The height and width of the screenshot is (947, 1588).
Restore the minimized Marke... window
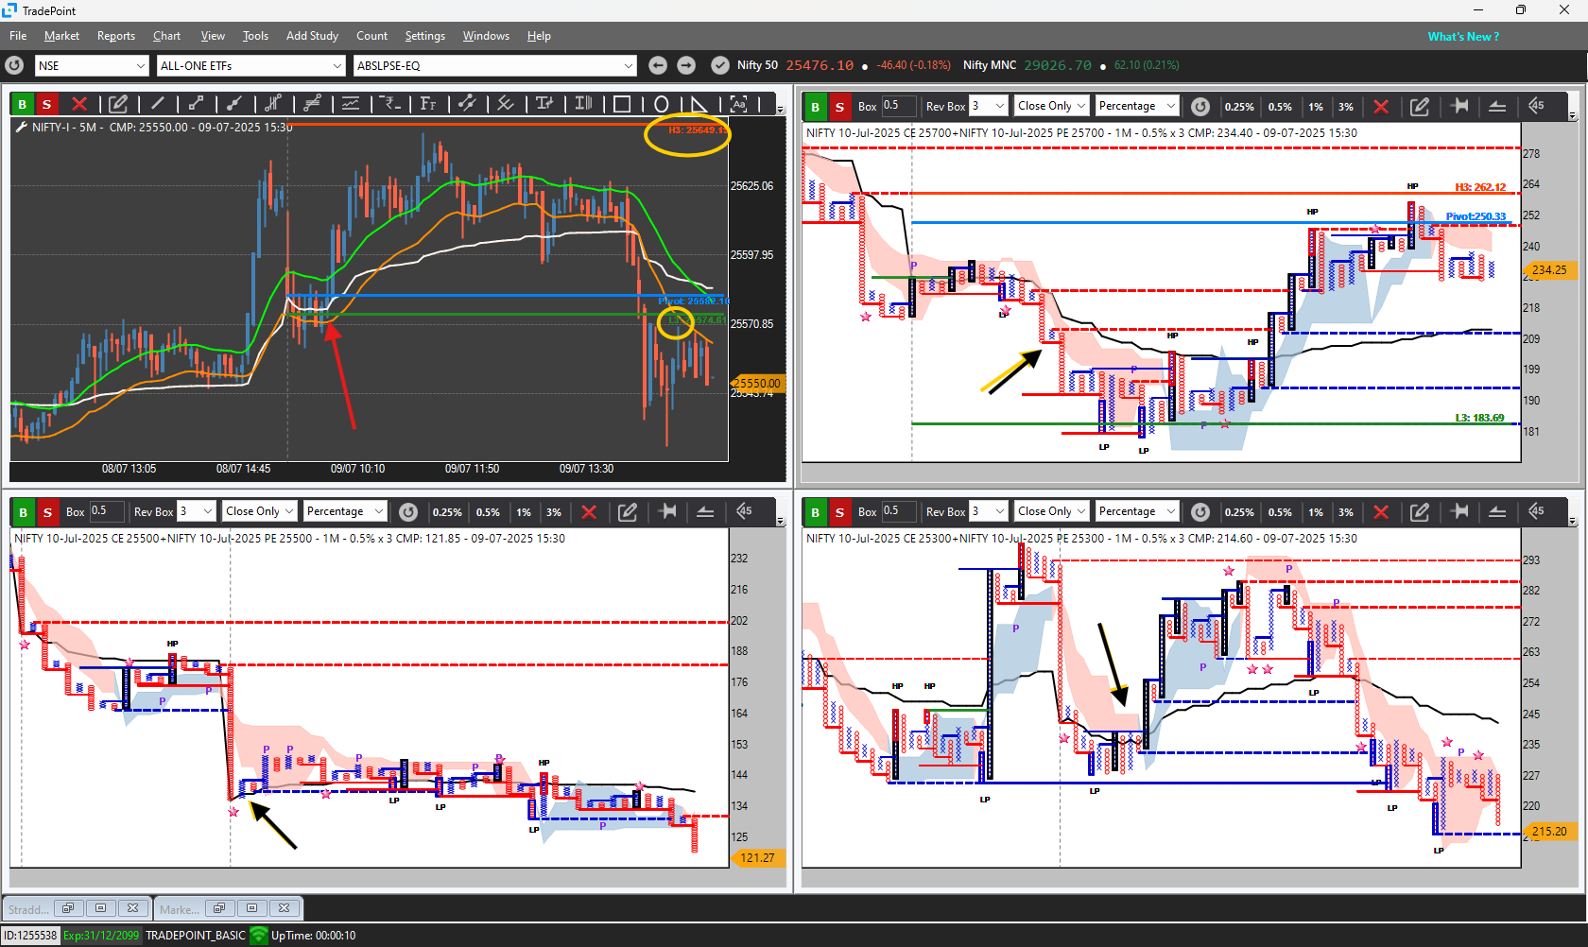pyautogui.click(x=219, y=907)
